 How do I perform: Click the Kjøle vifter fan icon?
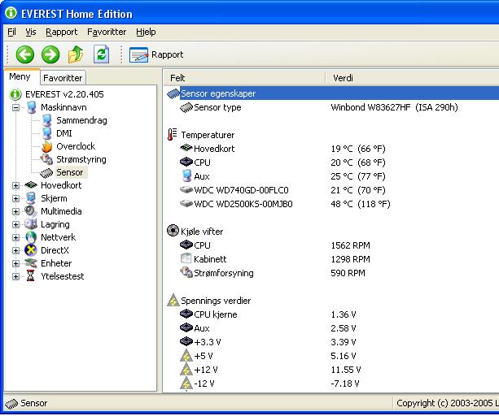click(x=173, y=231)
